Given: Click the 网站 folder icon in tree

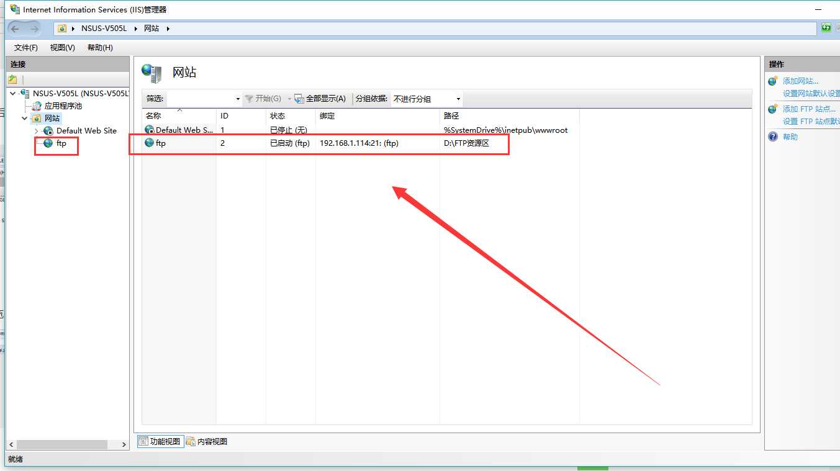Looking at the screenshot, I should tap(37, 118).
